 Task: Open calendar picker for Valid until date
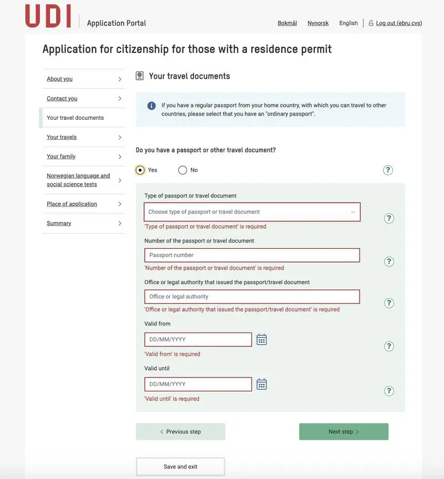(x=261, y=384)
